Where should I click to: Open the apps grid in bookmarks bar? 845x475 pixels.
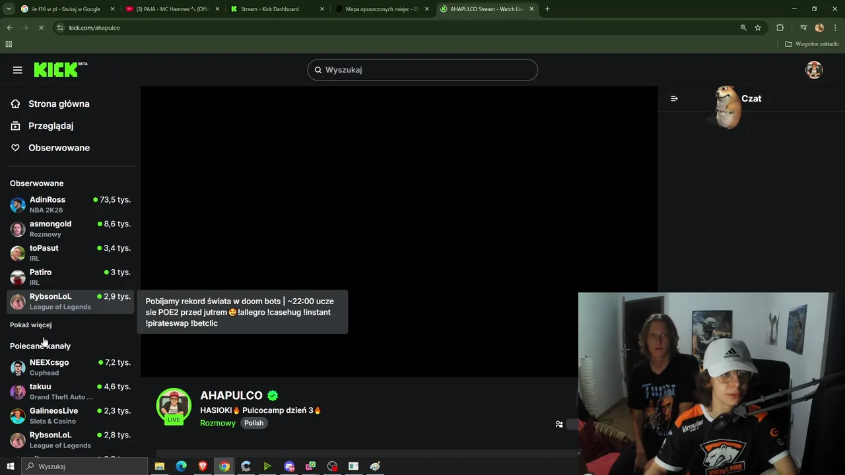(x=9, y=44)
